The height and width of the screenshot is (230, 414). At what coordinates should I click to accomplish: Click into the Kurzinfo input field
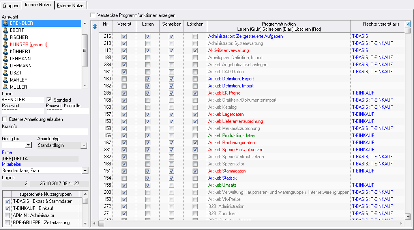[x=45, y=132]
